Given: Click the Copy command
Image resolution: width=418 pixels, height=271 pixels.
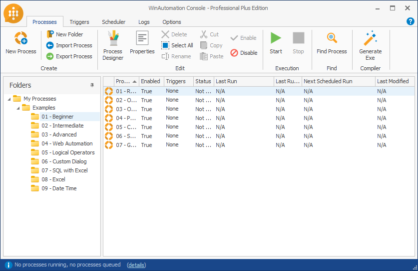Looking at the screenshot, I should [x=211, y=45].
